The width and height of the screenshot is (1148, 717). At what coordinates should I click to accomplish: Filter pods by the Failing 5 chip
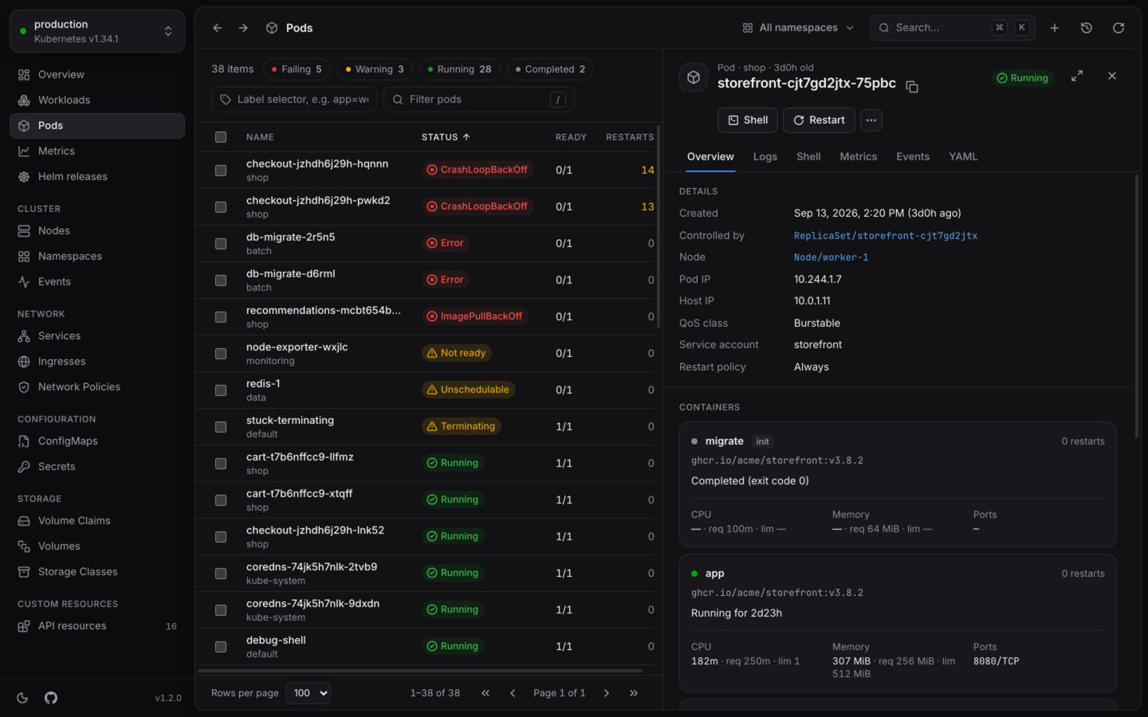point(297,69)
